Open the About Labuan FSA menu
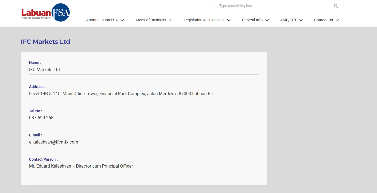Image resolution: width=377 pixels, height=193 pixels. 102,20
